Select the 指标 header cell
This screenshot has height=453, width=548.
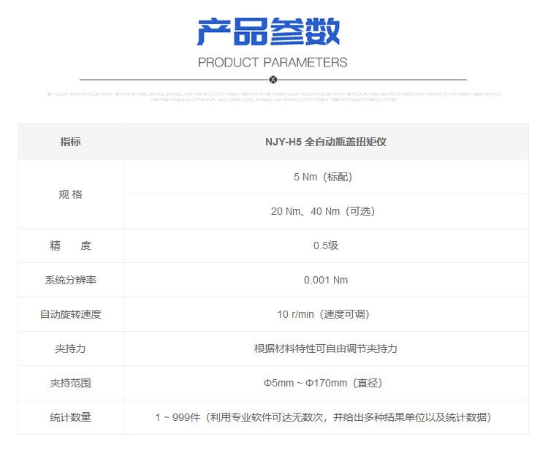click(x=71, y=142)
